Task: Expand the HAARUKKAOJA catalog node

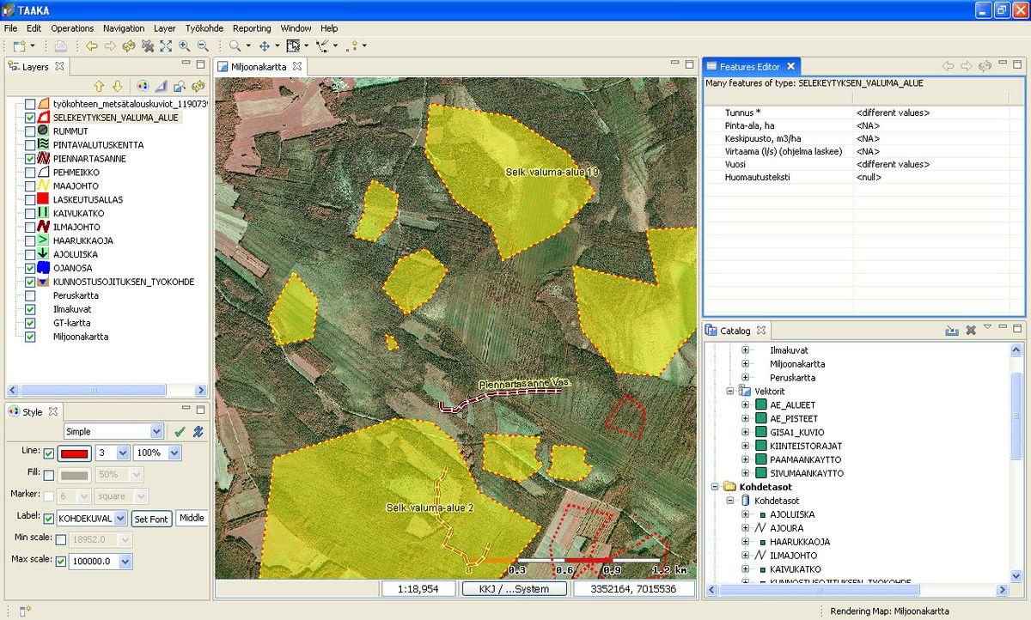Action: pos(745,542)
